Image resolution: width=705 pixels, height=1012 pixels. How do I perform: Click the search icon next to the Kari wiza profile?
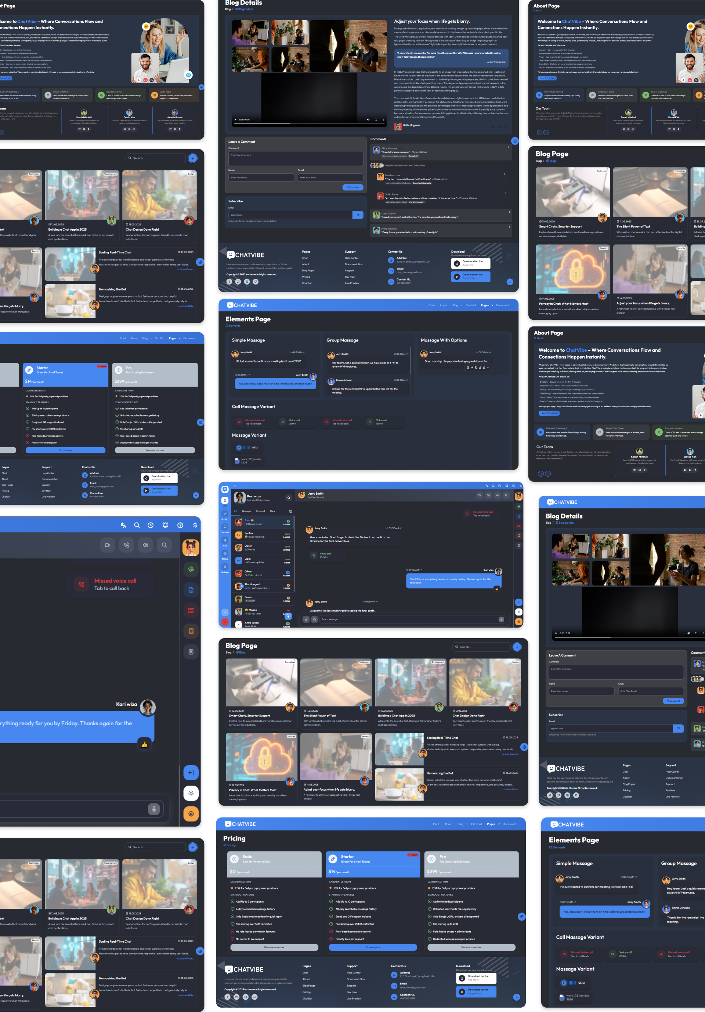point(289,498)
